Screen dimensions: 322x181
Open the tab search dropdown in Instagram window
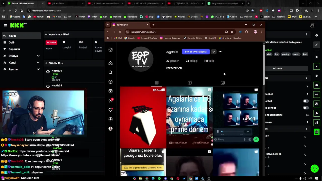[x=108, y=25]
